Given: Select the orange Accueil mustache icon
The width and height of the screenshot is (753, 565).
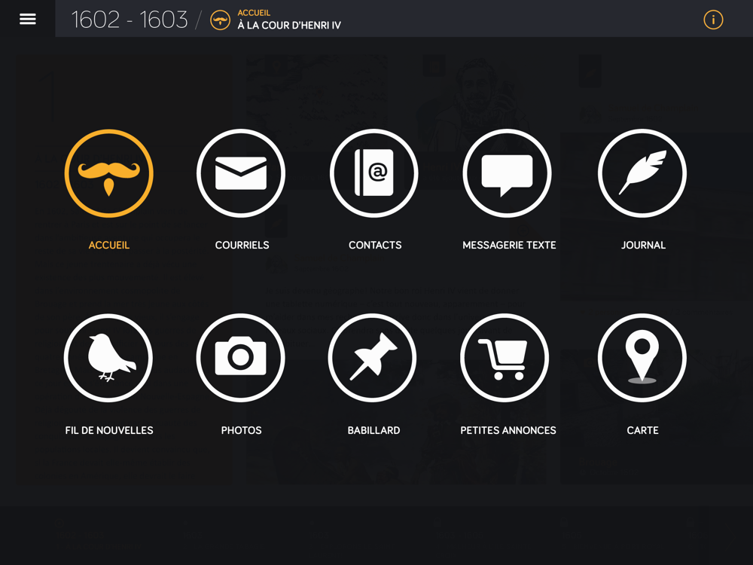Looking at the screenshot, I should point(109,173).
